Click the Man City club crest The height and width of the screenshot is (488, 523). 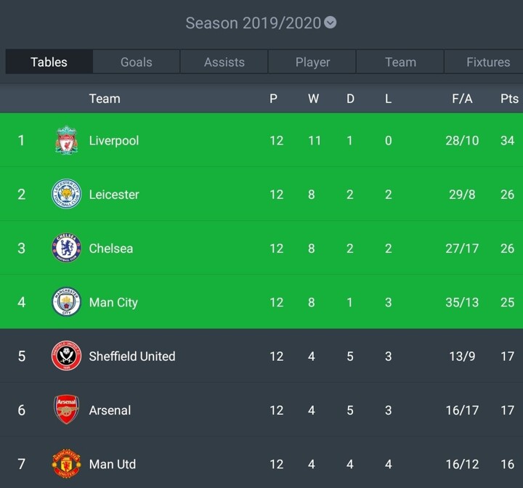[66, 302]
